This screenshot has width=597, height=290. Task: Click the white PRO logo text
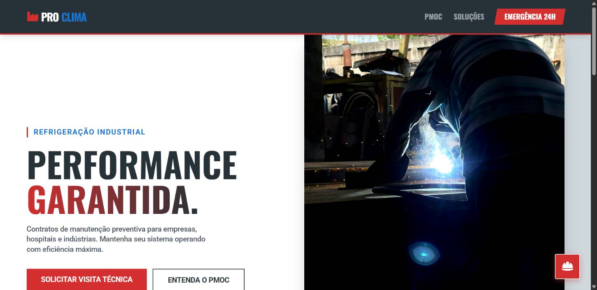[50, 17]
